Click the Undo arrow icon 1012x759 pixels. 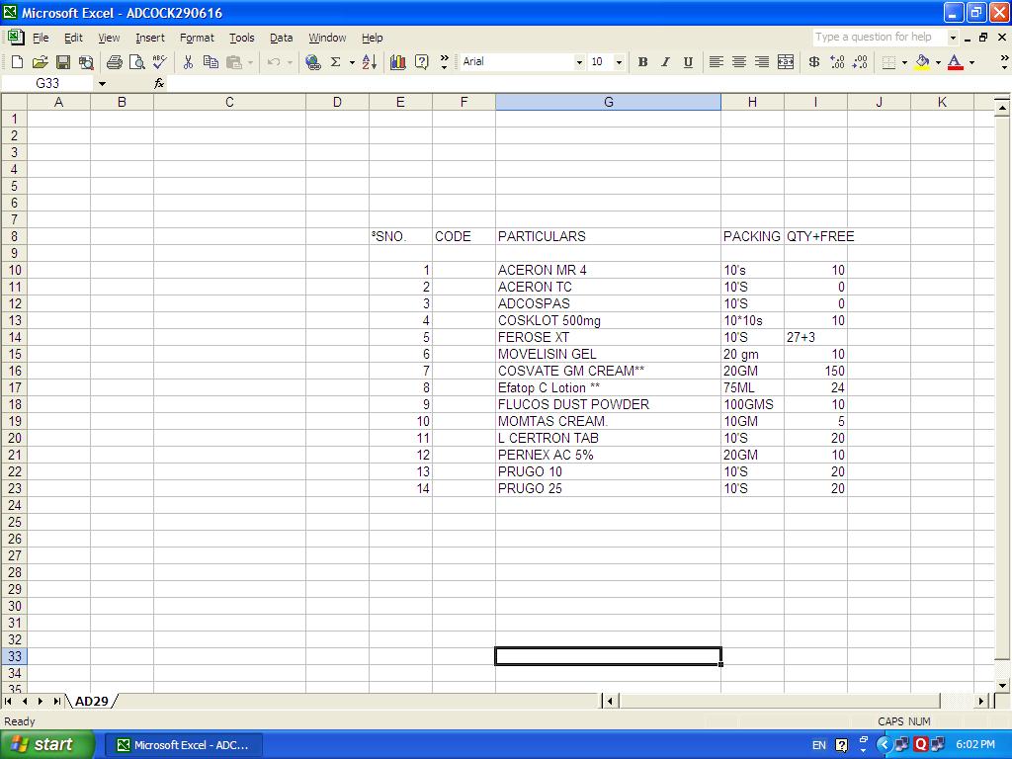(x=274, y=62)
